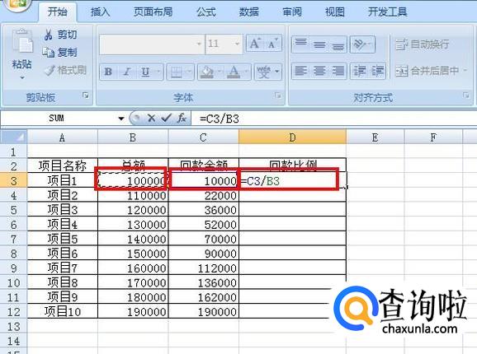Switch to the 插入 ribbon tab
The height and width of the screenshot is (354, 477).
click(x=100, y=12)
